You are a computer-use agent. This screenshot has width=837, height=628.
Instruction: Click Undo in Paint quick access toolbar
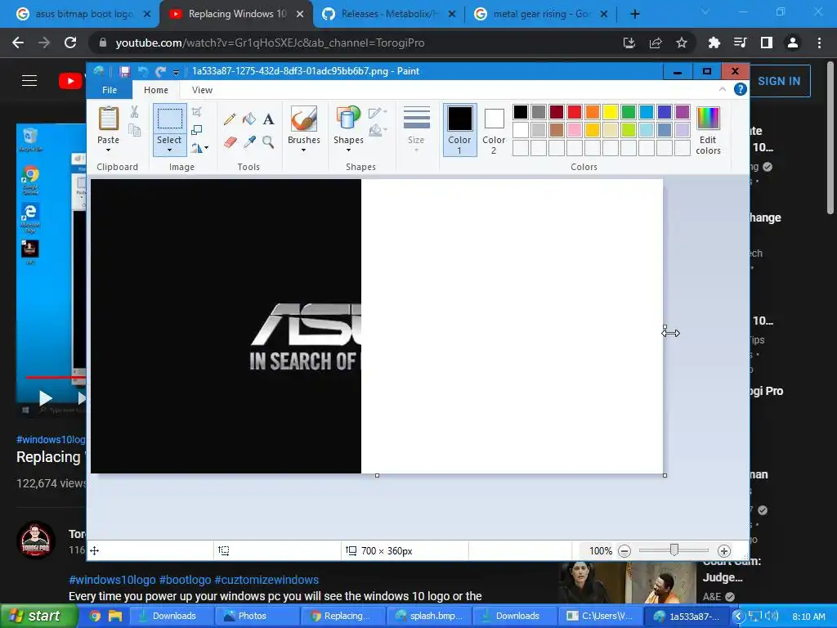(142, 72)
